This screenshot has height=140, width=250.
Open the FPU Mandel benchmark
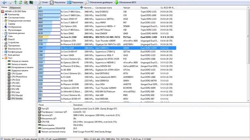coord(15,95)
